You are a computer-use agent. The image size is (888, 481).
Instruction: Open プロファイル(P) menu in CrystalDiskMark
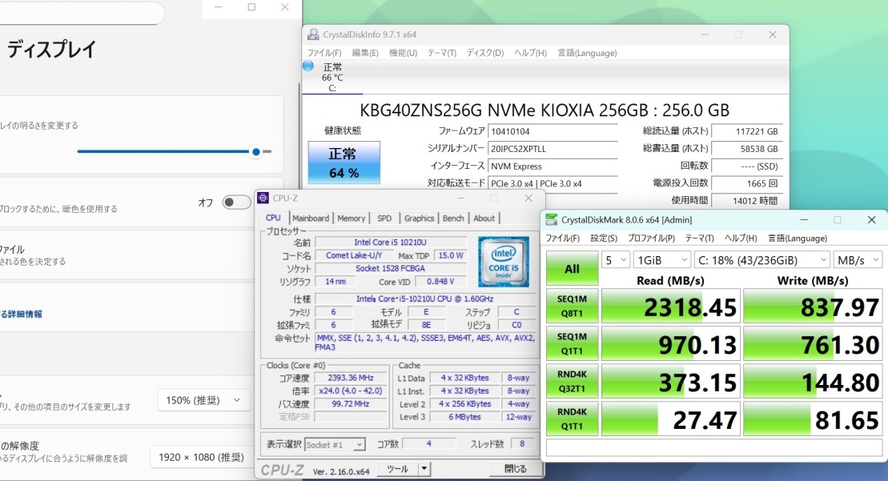(651, 238)
